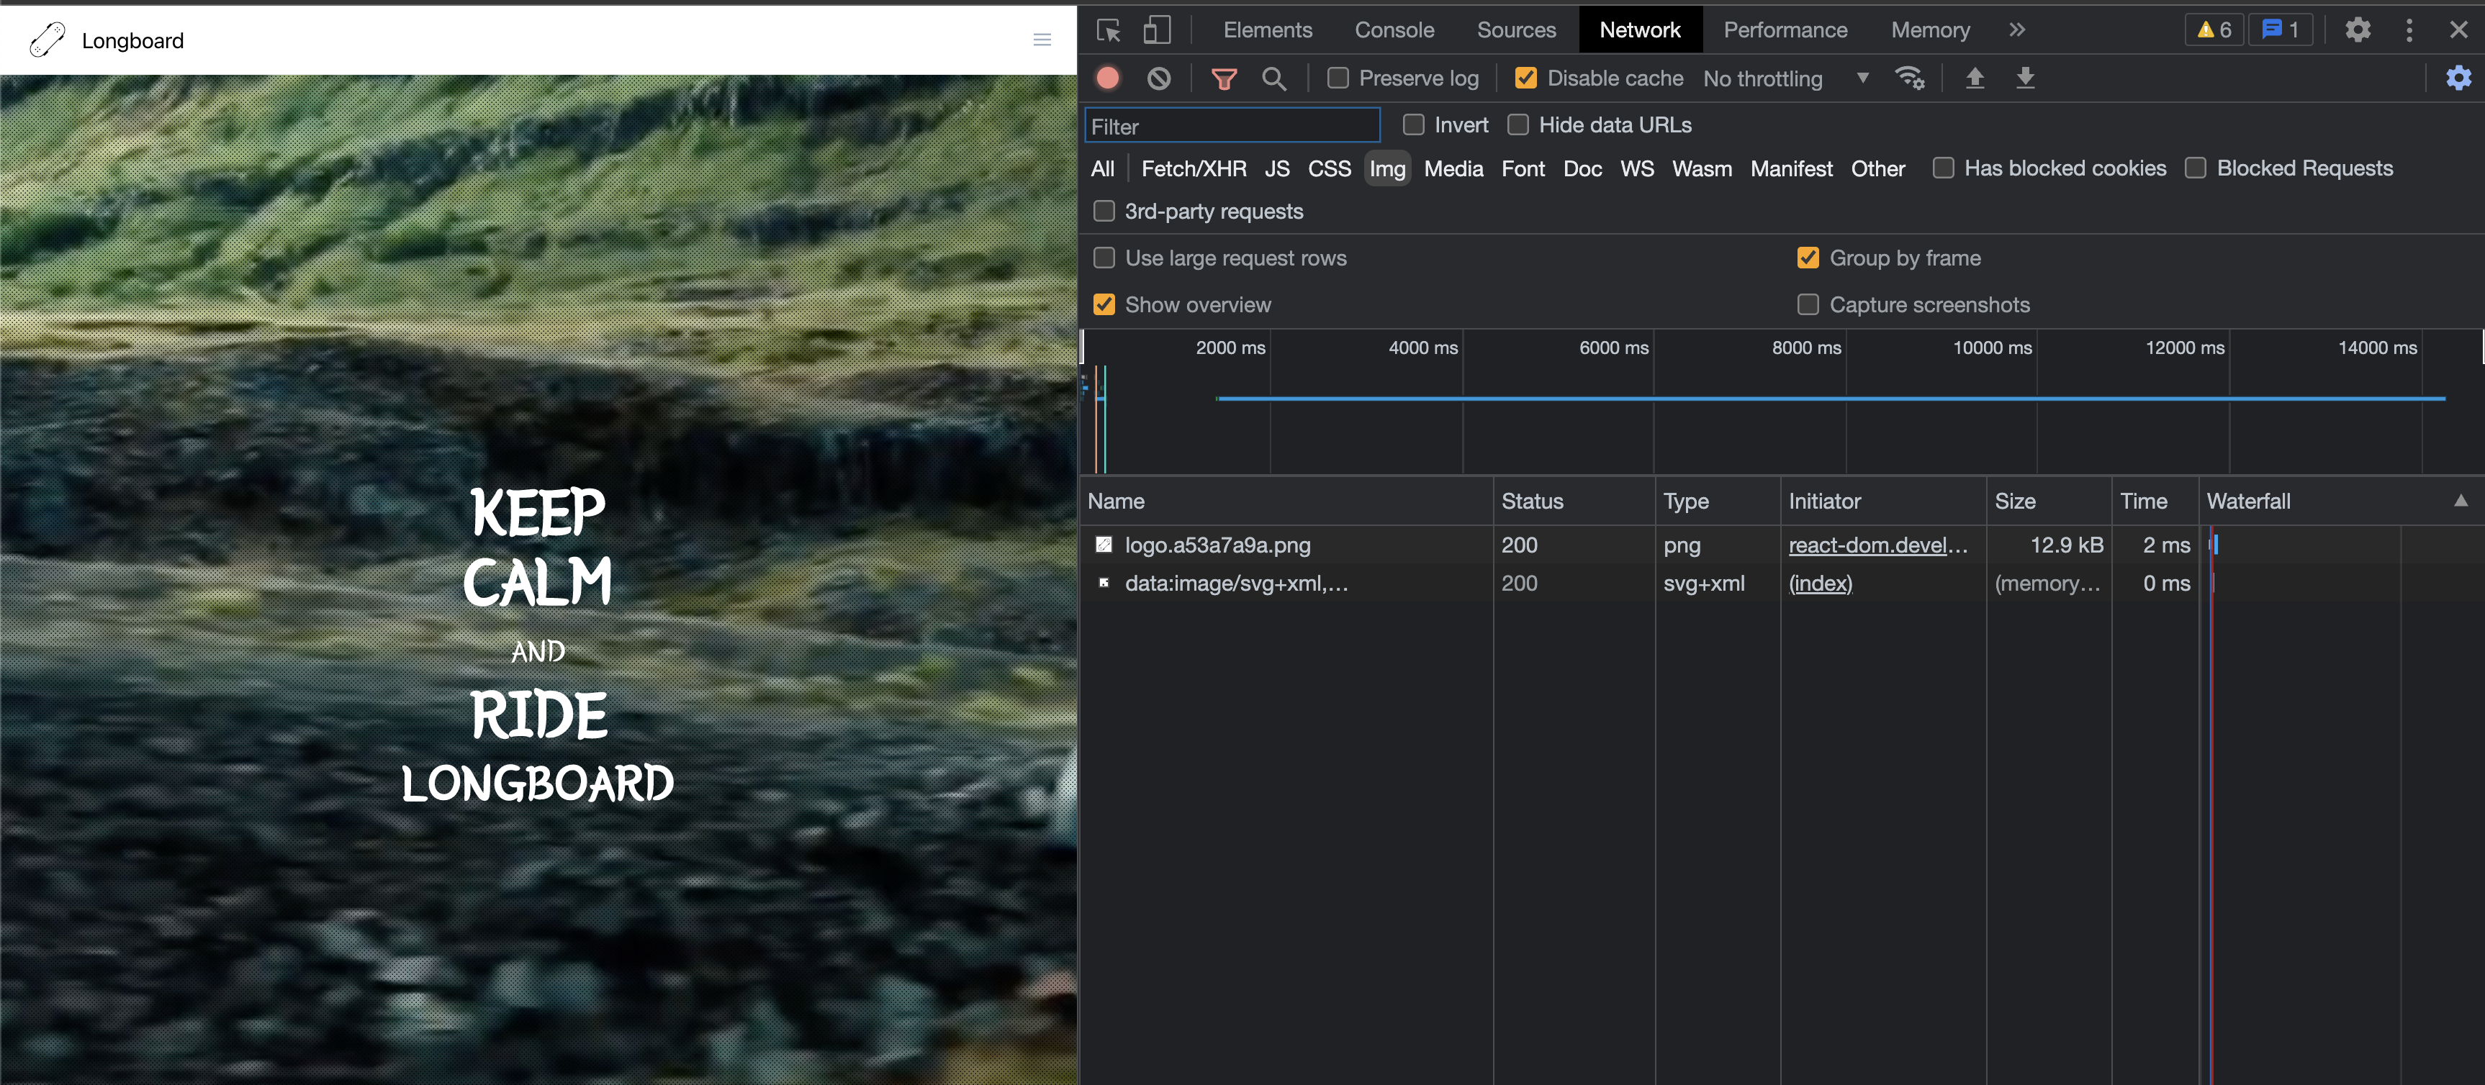
Task: Toggle the network filter funnel icon
Action: point(1223,78)
